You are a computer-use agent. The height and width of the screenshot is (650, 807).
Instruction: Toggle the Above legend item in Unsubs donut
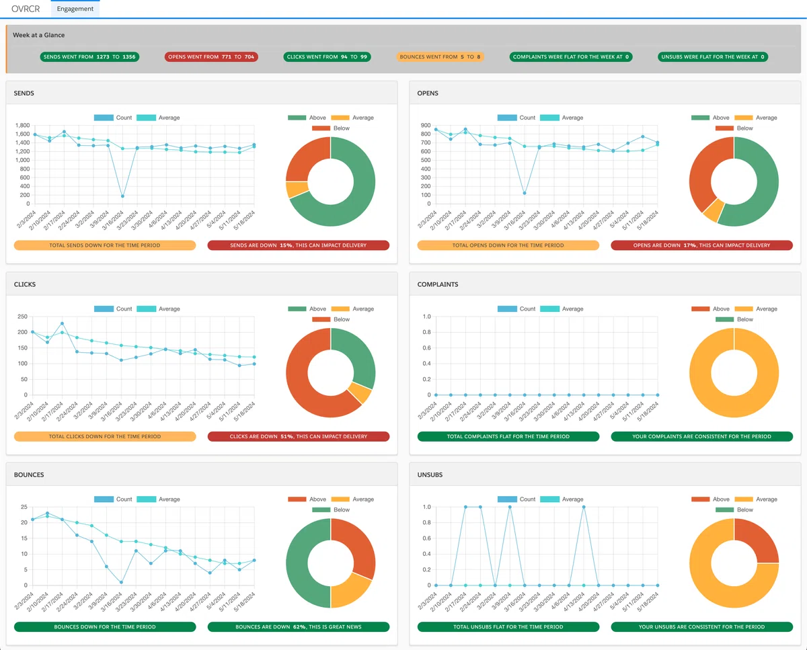click(711, 499)
